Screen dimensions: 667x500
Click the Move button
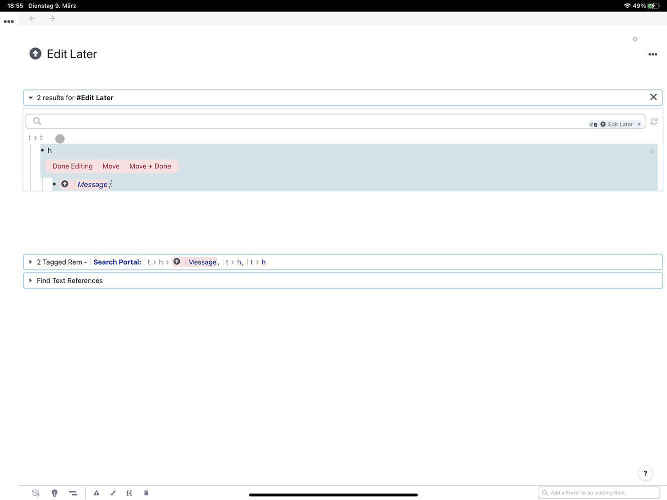(x=111, y=166)
